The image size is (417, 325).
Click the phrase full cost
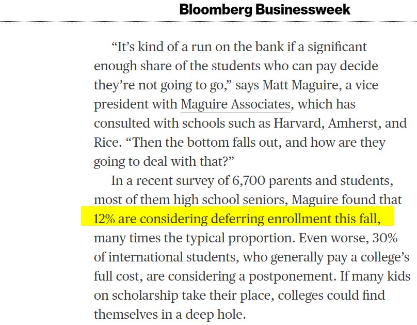pos(118,276)
